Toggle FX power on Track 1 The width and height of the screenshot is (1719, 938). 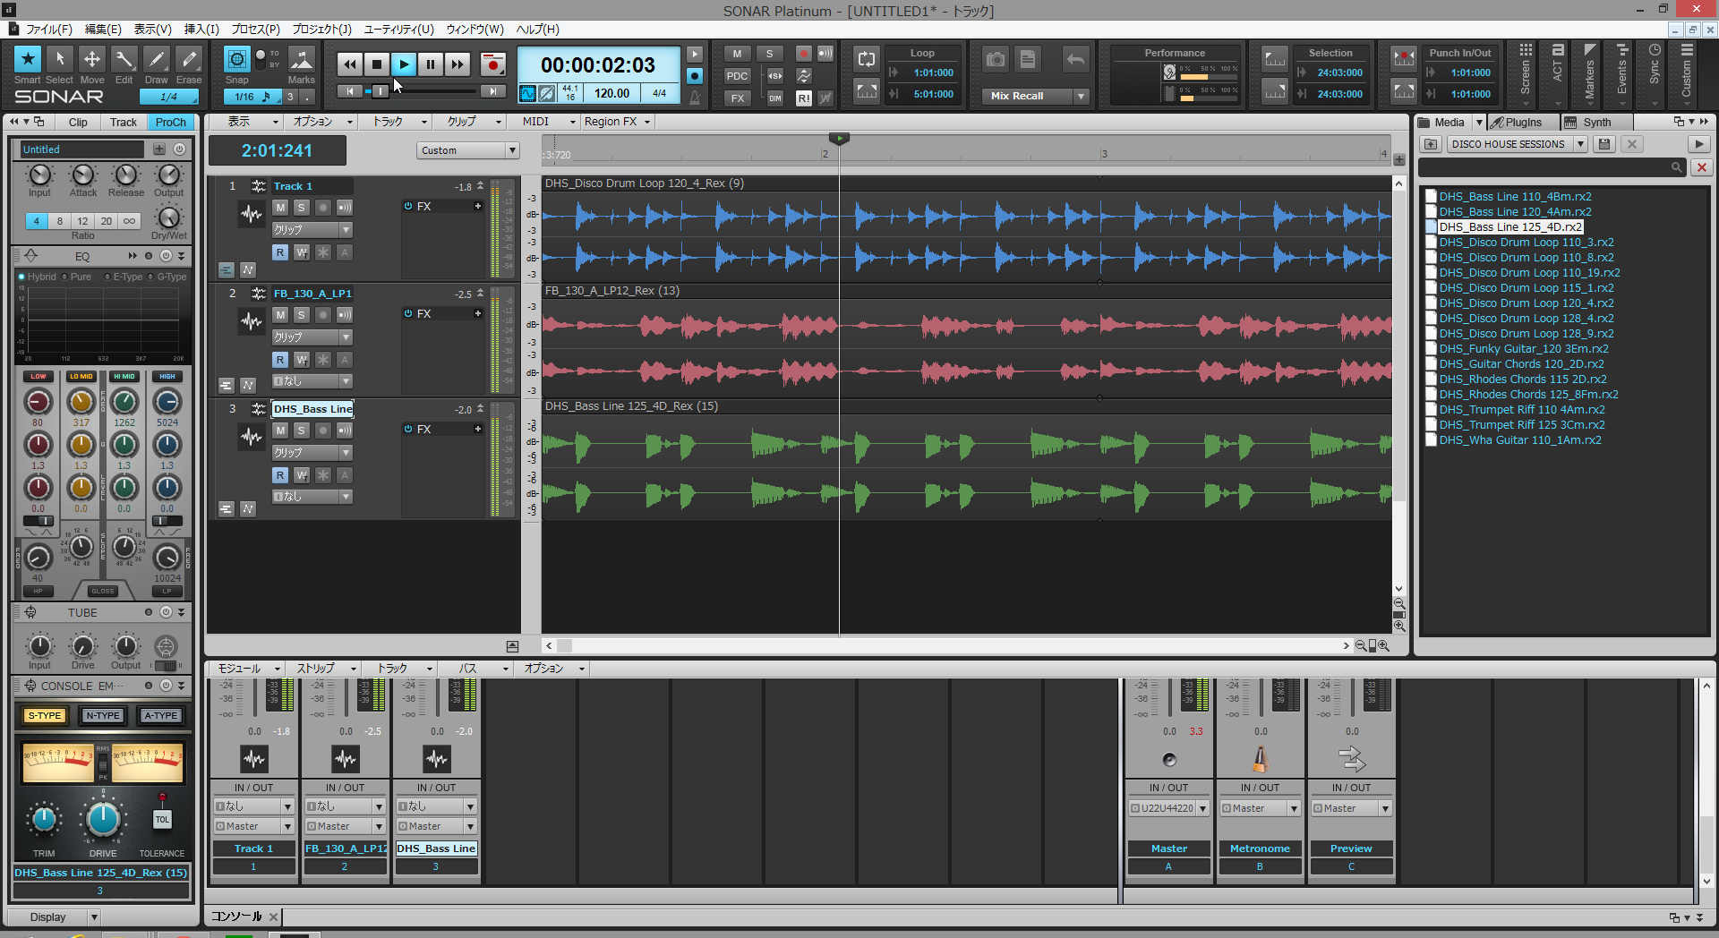point(408,206)
